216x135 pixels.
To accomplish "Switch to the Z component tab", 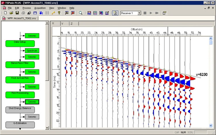I will tap(74, 24).
